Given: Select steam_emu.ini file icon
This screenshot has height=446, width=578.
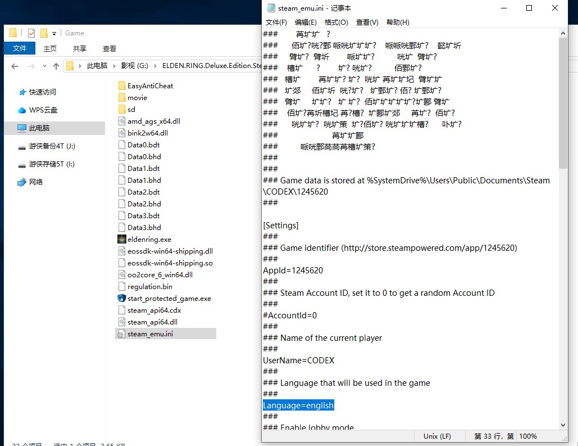Looking at the screenshot, I should click(x=121, y=335).
